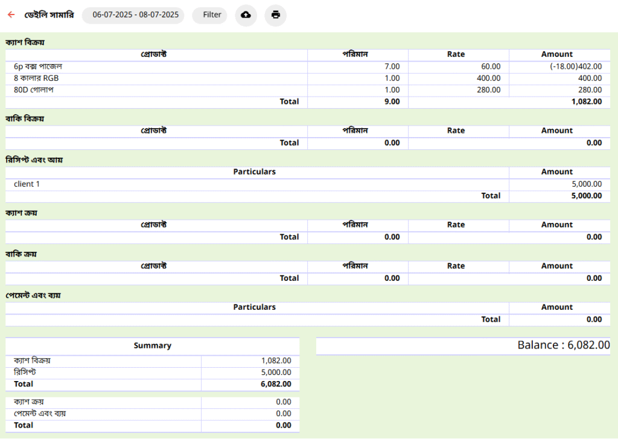Select the 6p বক্স পাজেল row
The width and height of the screenshot is (618, 439).
pos(308,66)
